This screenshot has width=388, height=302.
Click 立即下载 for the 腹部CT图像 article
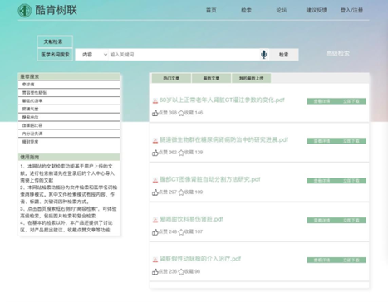click(351, 181)
